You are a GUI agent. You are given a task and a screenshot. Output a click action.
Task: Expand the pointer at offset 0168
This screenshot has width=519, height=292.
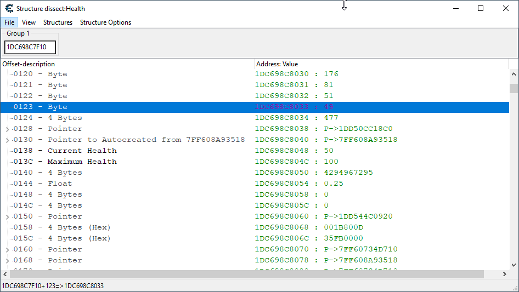pos(7,261)
